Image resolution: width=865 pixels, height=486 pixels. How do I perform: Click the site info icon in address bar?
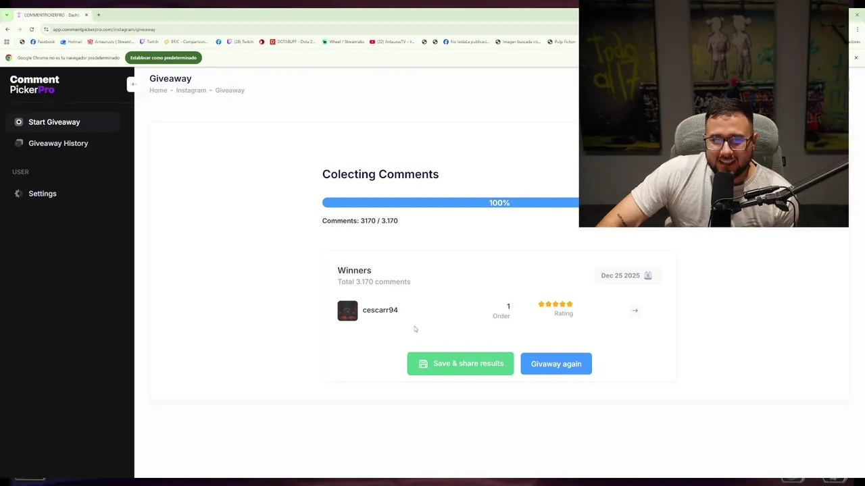pyautogui.click(x=47, y=30)
